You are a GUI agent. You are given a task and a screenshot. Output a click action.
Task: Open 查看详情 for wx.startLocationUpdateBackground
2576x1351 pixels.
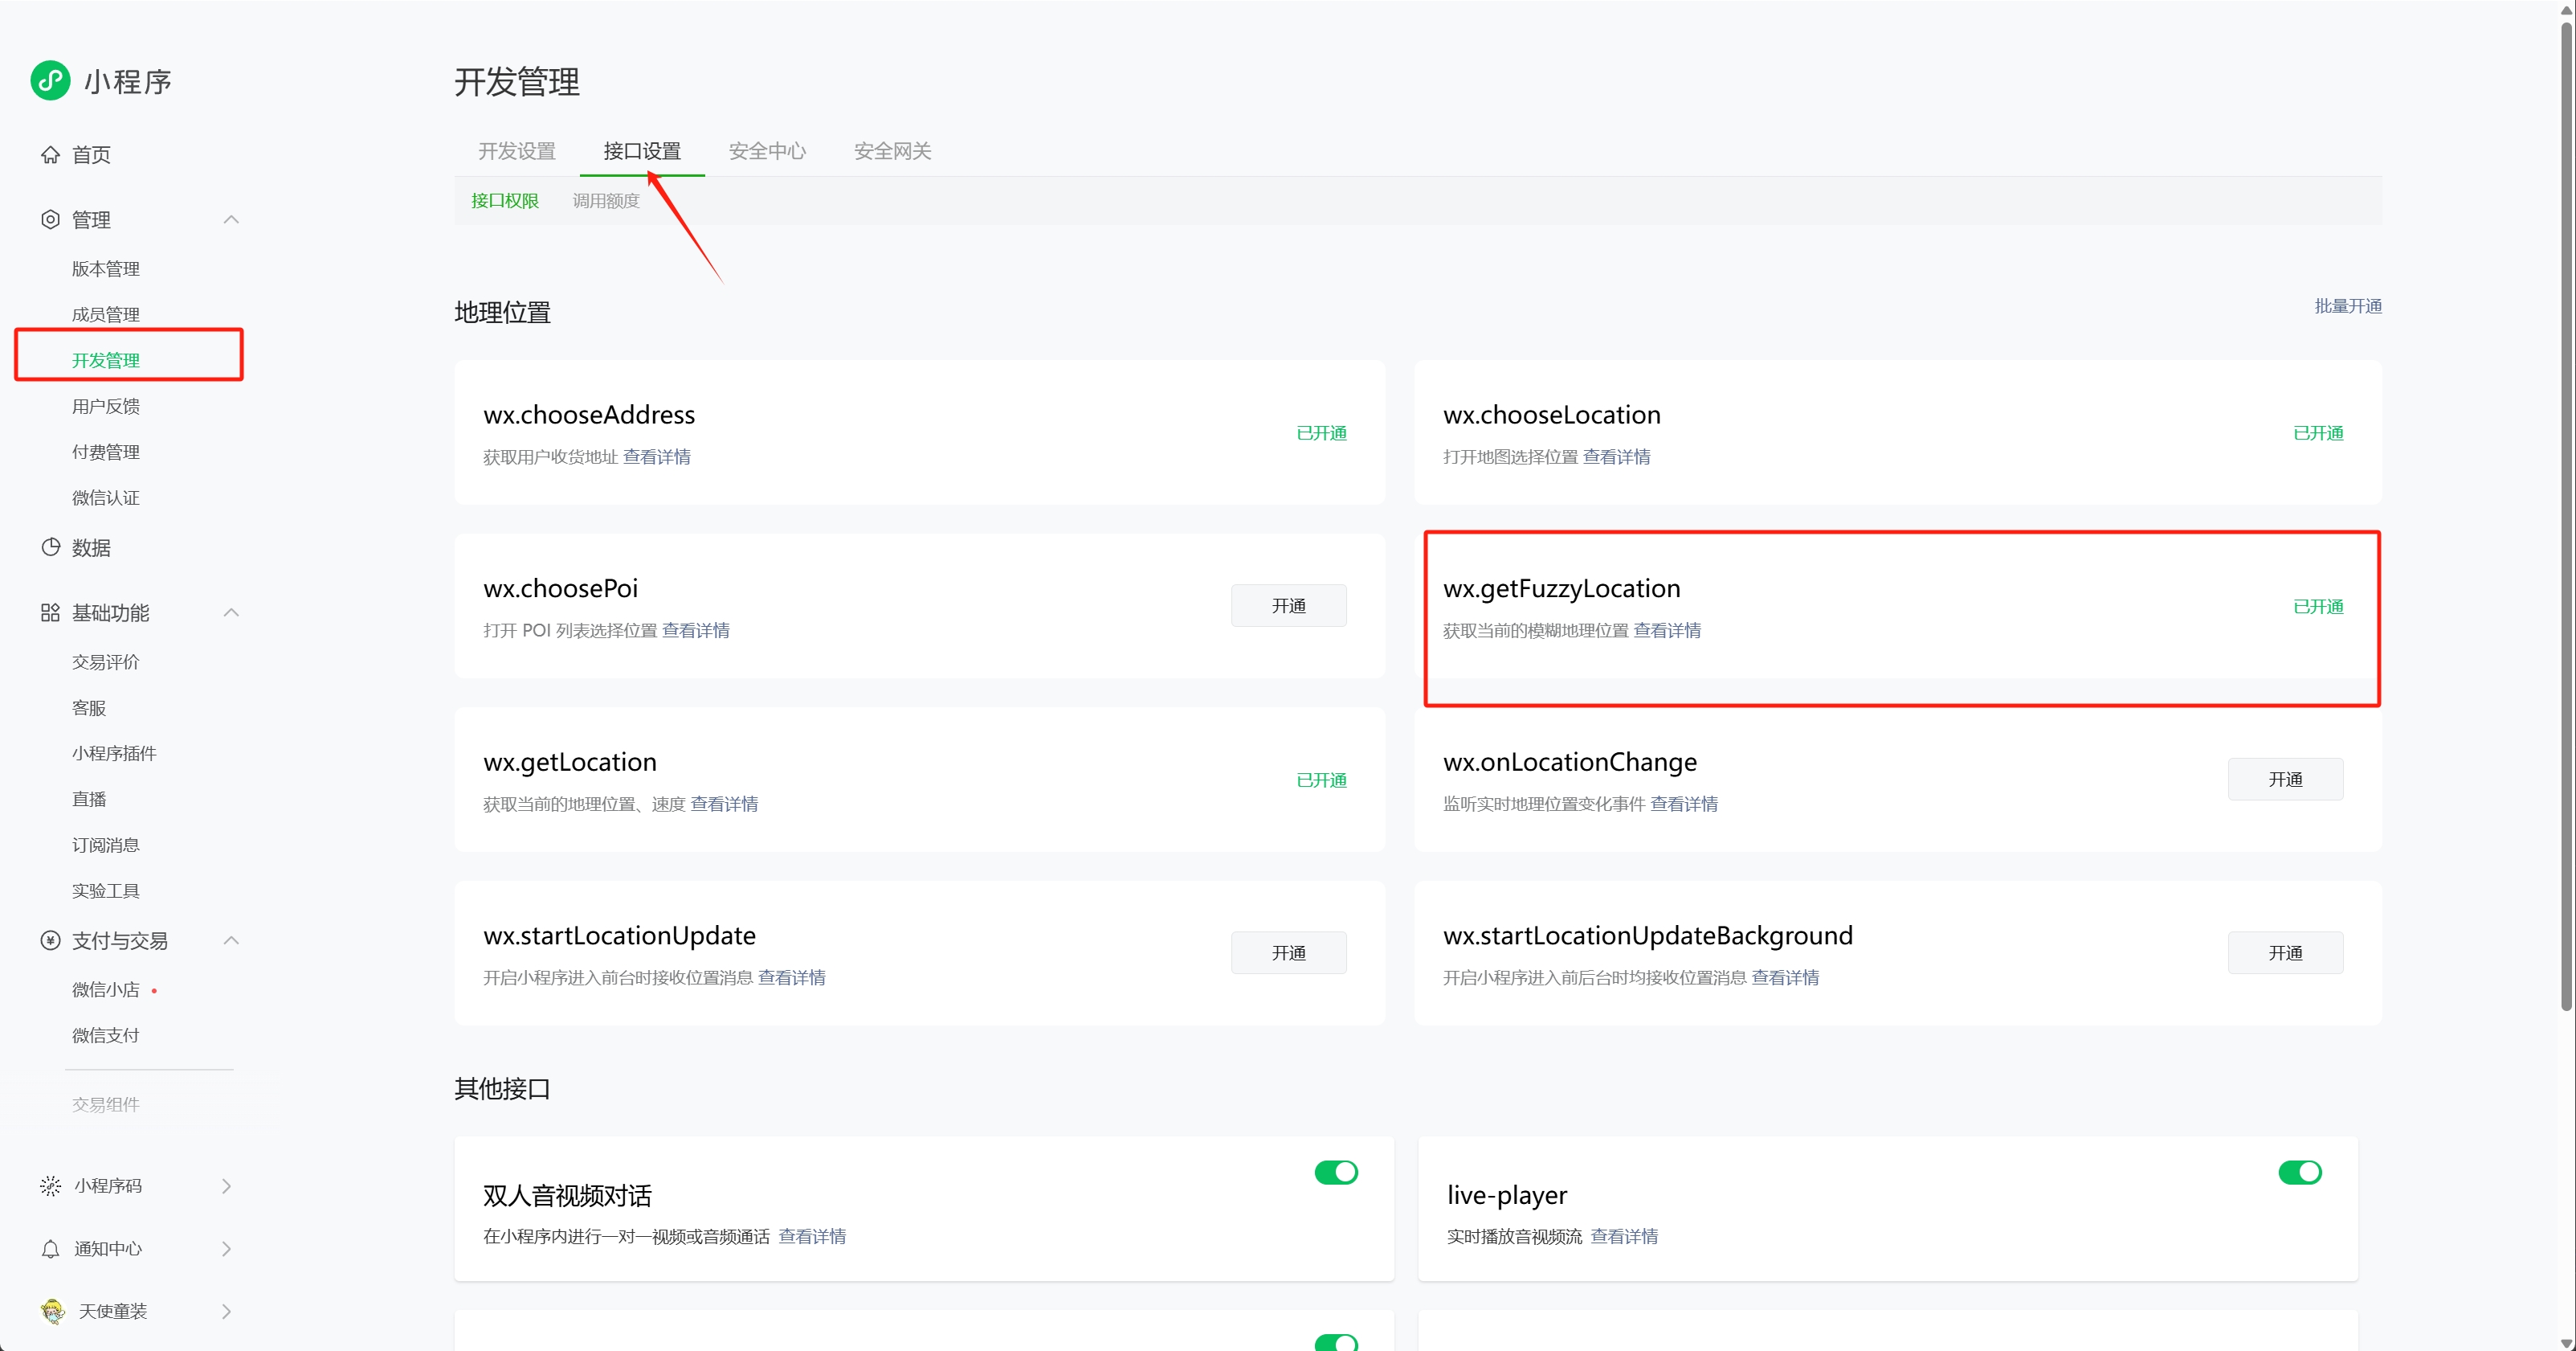[x=1785, y=978]
